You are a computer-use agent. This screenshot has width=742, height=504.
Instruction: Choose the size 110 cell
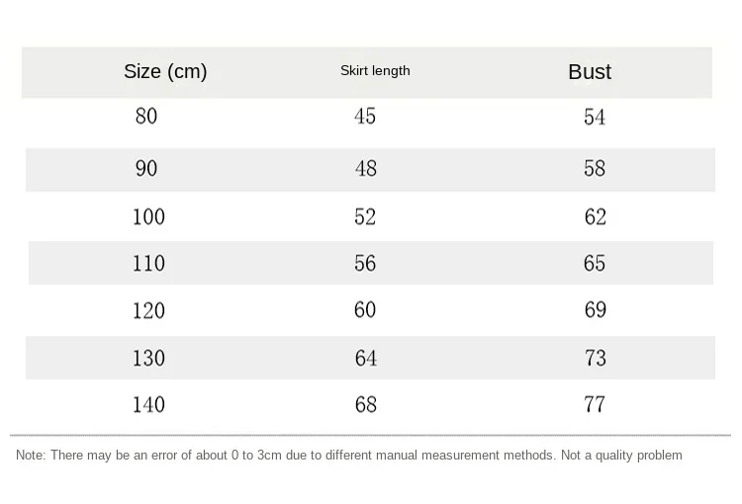pyautogui.click(x=148, y=263)
